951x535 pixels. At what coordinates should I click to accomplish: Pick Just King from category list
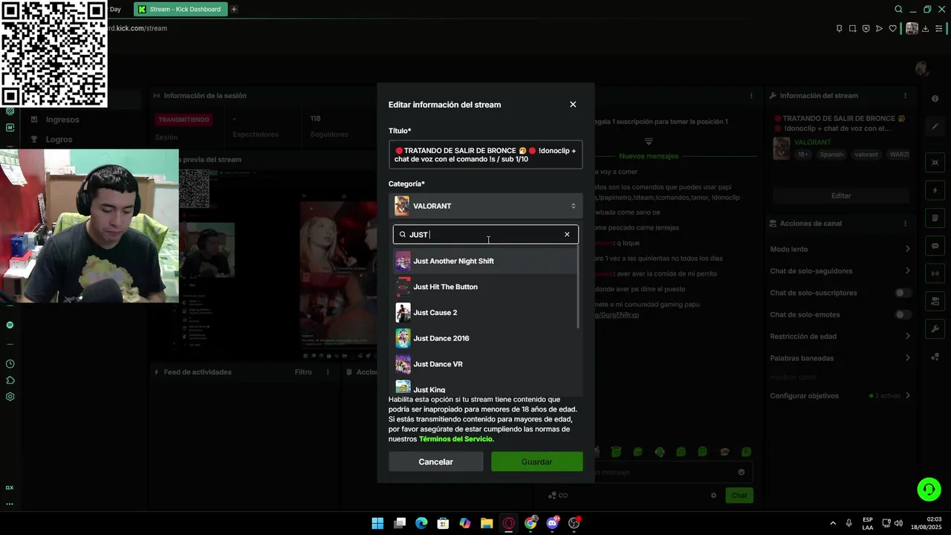click(x=485, y=388)
